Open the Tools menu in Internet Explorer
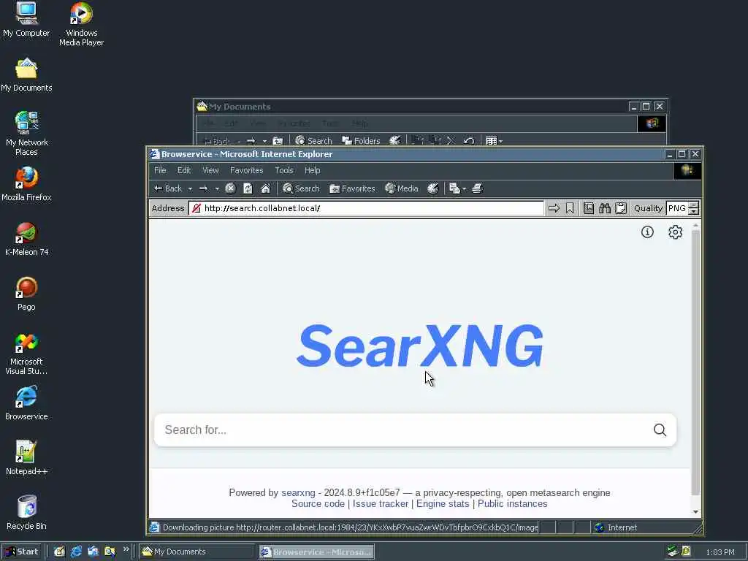The width and height of the screenshot is (748, 561). point(284,170)
